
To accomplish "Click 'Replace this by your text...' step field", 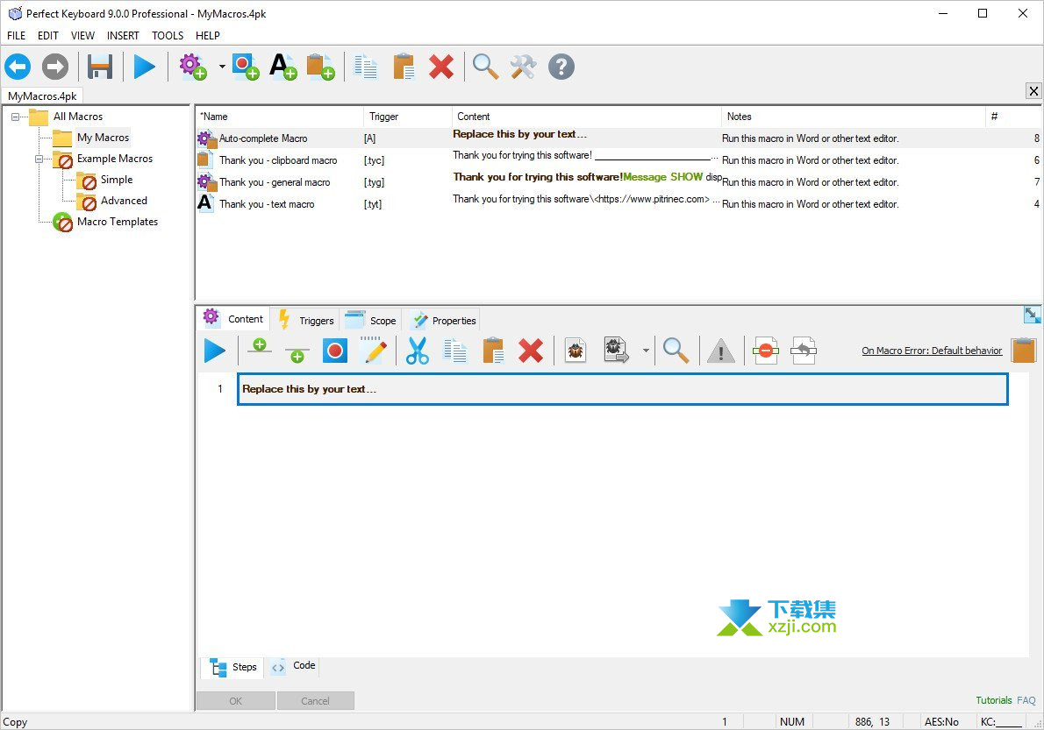I will click(x=623, y=389).
